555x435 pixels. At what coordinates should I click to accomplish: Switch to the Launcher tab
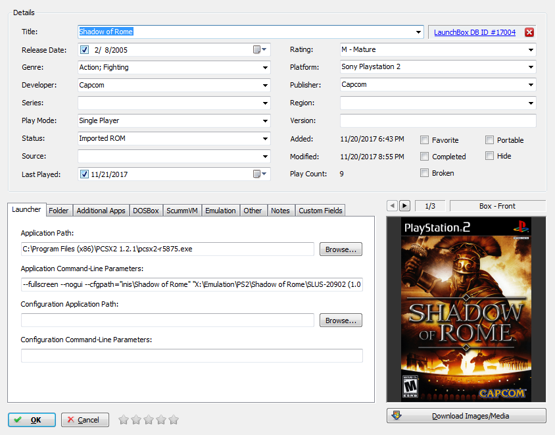pyautogui.click(x=26, y=209)
